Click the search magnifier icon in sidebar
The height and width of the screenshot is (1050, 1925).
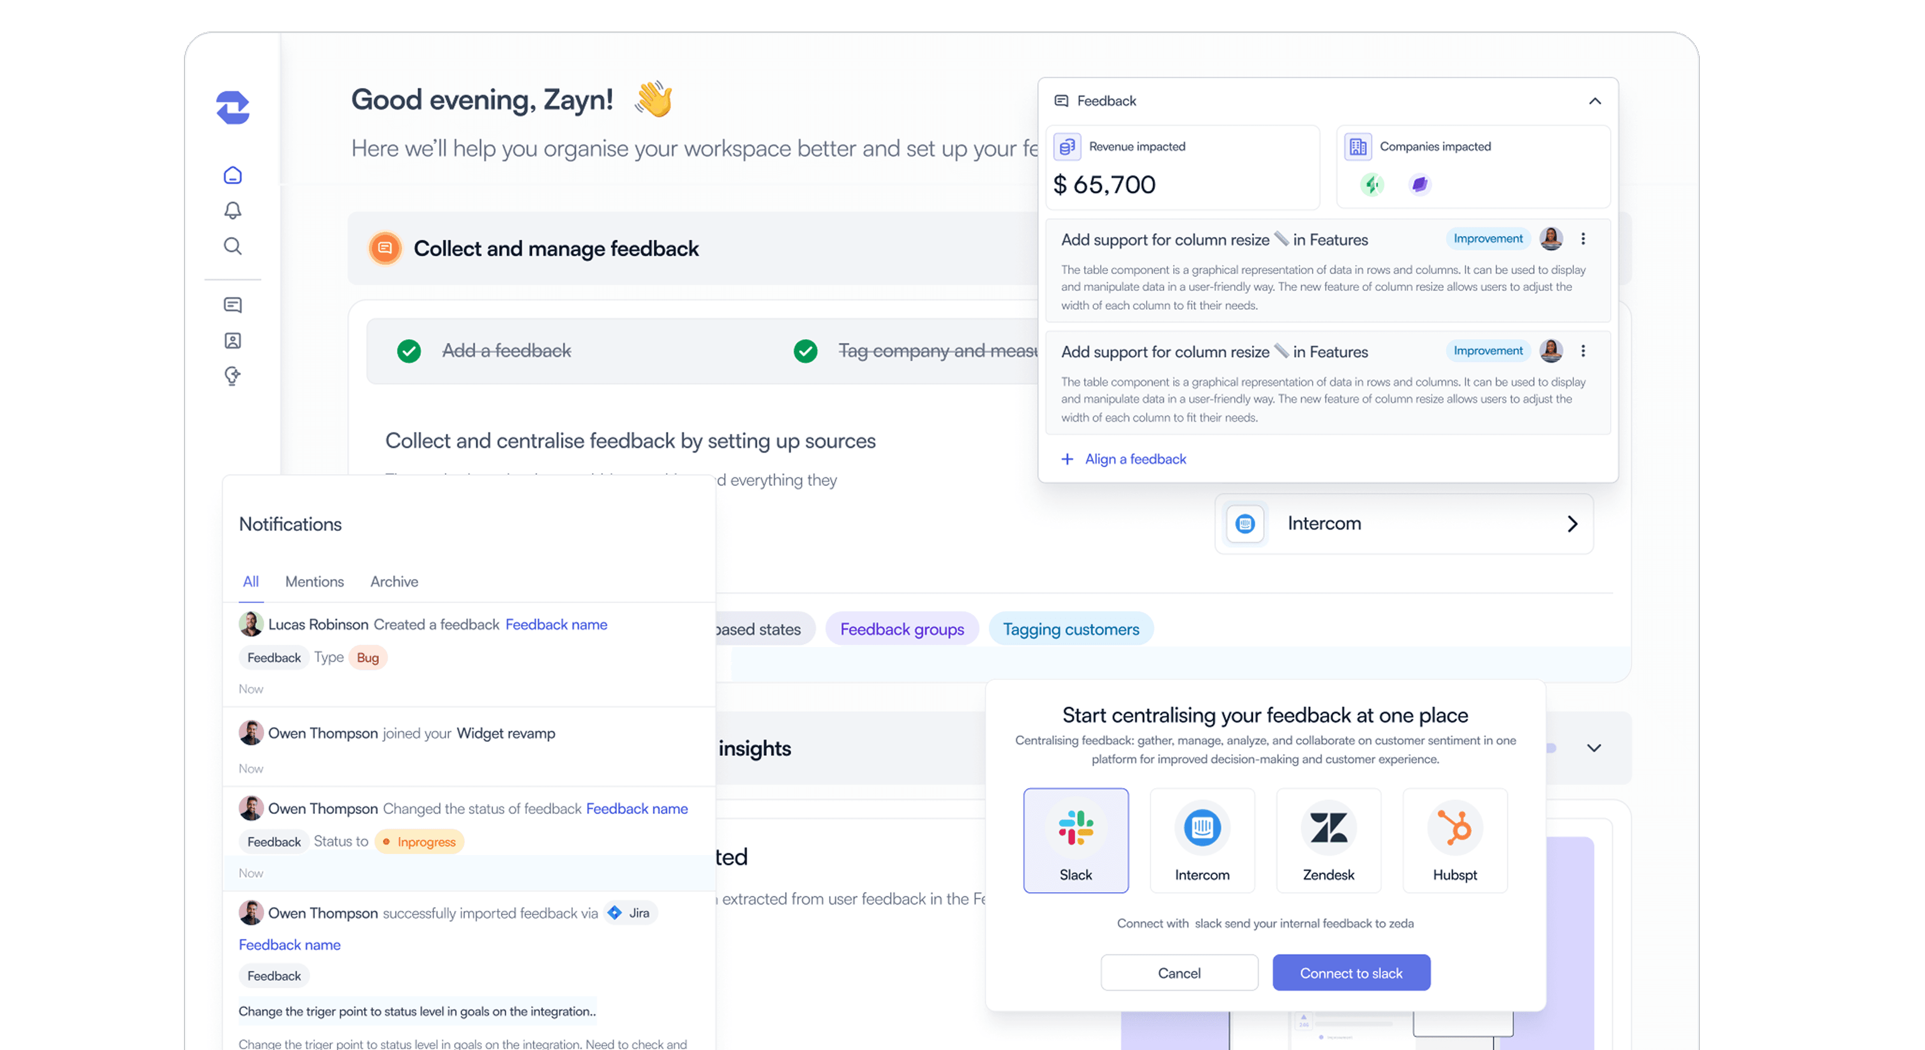pyautogui.click(x=233, y=246)
